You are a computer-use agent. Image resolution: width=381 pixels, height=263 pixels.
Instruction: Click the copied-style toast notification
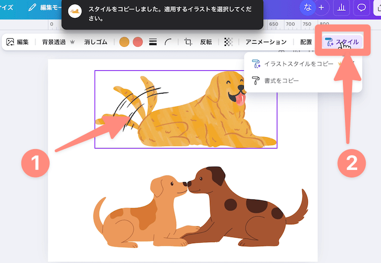pos(163,14)
